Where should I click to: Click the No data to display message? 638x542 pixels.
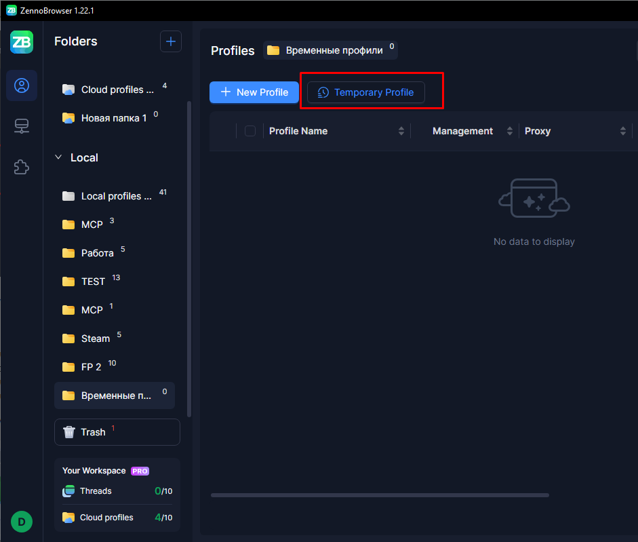coord(534,241)
